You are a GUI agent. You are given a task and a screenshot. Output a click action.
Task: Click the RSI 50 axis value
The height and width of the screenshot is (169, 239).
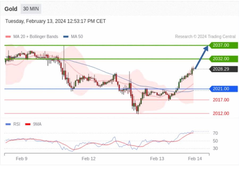coord(215,141)
